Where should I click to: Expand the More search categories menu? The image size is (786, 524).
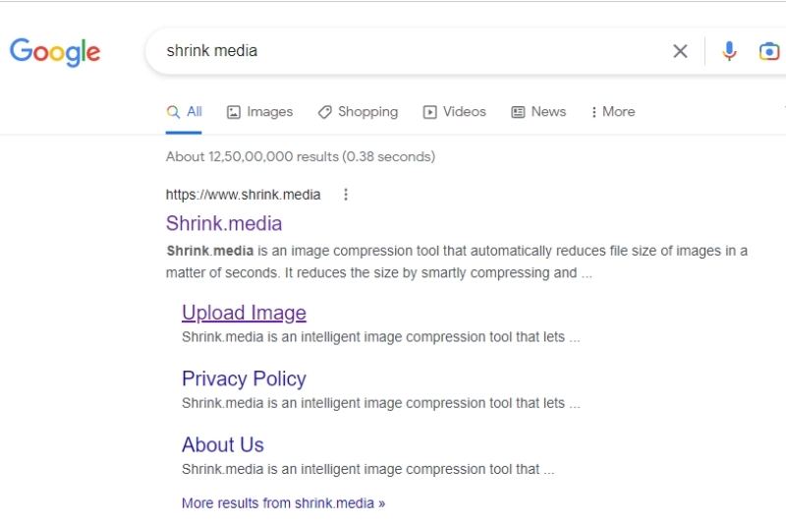(x=612, y=112)
